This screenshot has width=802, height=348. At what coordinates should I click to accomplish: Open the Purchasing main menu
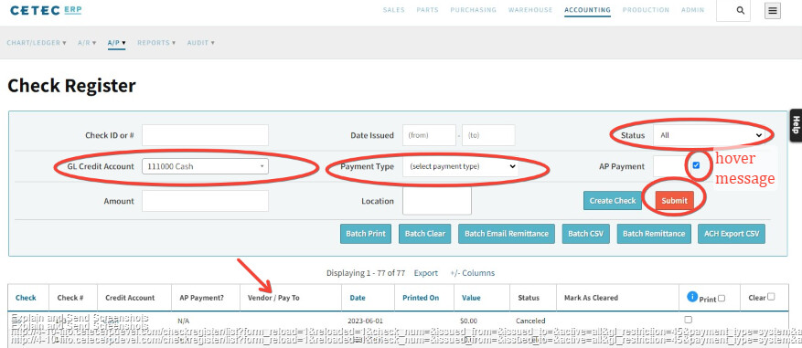(473, 10)
